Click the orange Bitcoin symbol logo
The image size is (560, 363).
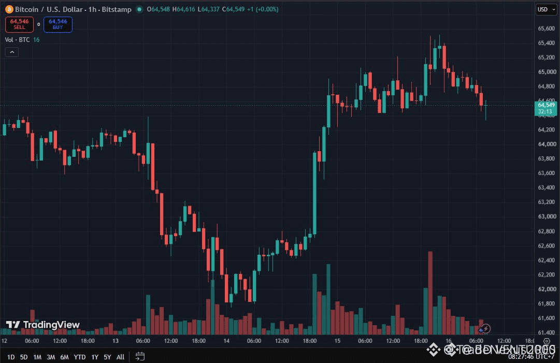point(9,9)
